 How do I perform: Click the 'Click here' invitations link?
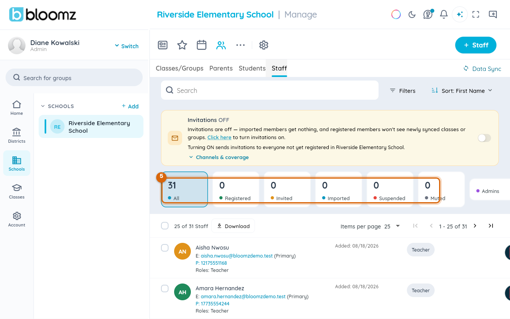pos(219,137)
